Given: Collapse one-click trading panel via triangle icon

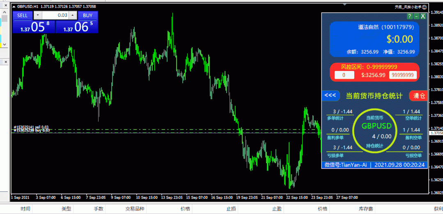Looking at the screenshot, I should point(14,7).
